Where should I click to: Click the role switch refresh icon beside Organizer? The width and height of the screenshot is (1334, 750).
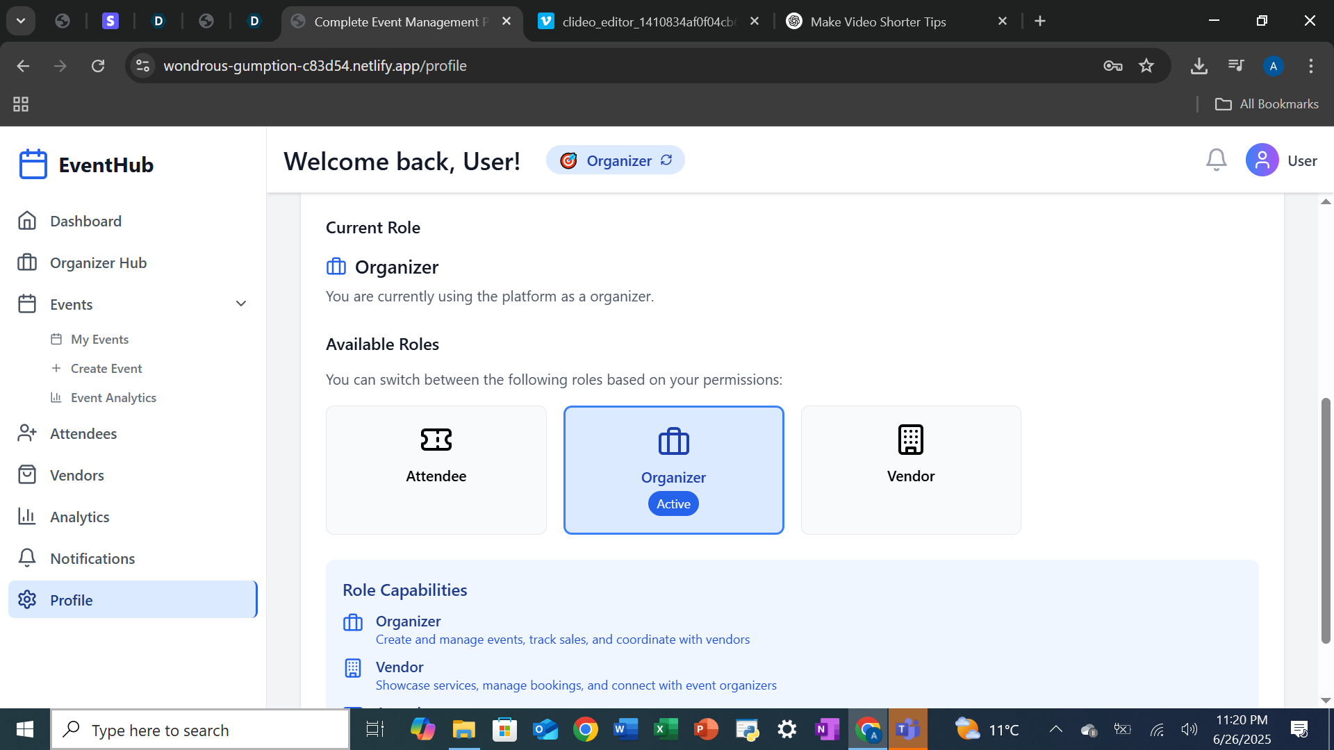[x=666, y=160]
